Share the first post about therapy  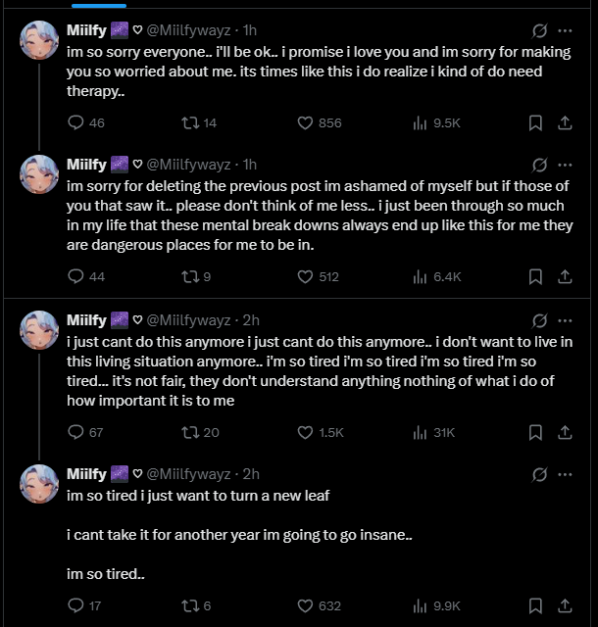[x=565, y=122]
